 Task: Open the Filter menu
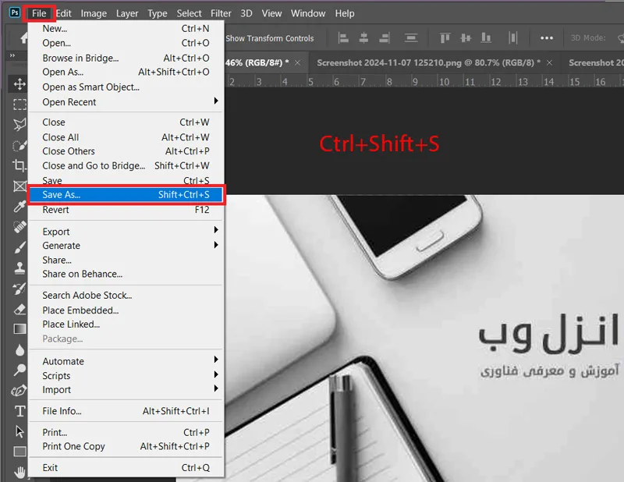[221, 13]
